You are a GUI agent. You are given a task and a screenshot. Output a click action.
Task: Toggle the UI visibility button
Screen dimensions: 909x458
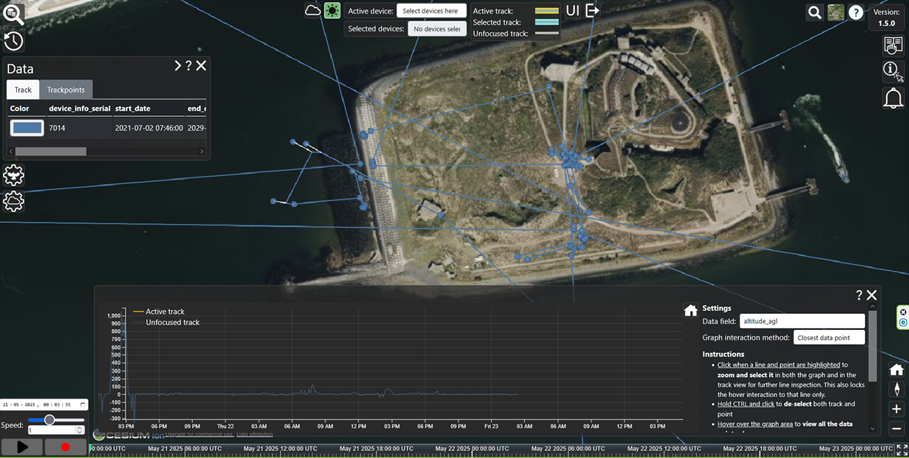[572, 10]
